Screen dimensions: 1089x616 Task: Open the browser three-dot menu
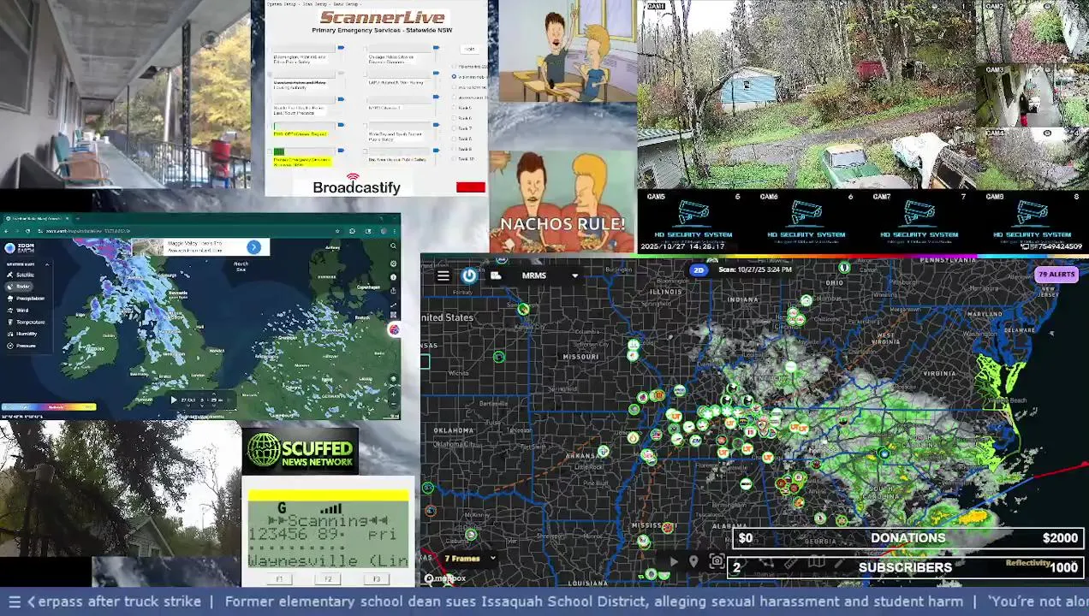(395, 231)
